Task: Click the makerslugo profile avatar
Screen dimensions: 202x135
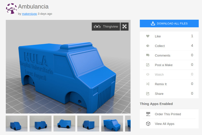Action: (11, 9)
